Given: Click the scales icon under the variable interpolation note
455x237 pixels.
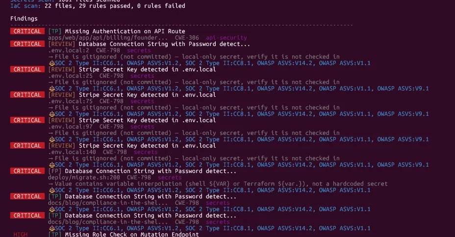Looking at the screenshot, I should pos(51,190).
